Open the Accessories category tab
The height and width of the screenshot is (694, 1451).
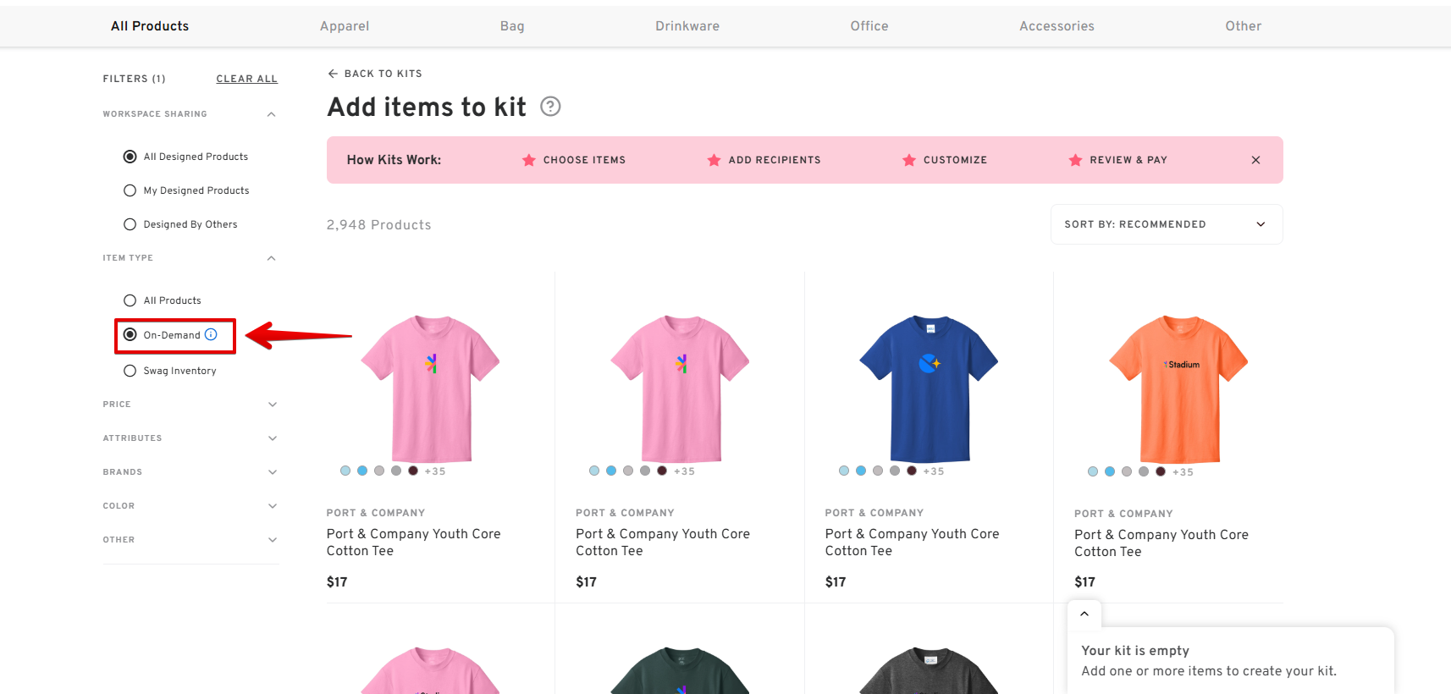click(x=1057, y=26)
